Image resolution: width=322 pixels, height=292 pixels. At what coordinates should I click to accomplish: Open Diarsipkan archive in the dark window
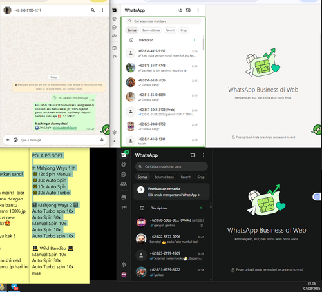[171, 208]
